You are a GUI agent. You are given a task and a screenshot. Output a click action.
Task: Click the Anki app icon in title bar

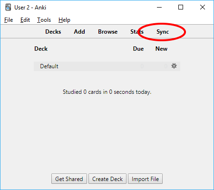pyautogui.click(x=8, y=8)
